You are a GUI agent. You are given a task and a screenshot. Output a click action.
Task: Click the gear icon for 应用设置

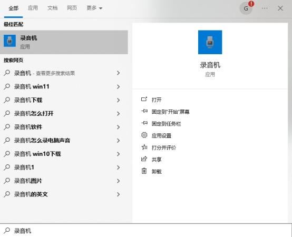pos(144,135)
